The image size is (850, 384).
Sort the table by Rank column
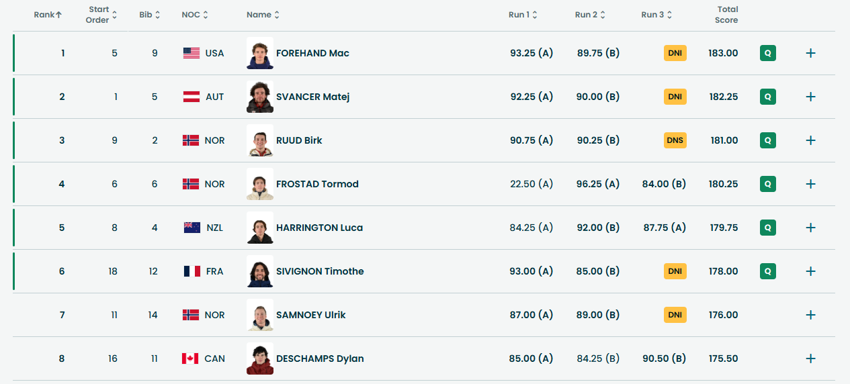point(48,15)
